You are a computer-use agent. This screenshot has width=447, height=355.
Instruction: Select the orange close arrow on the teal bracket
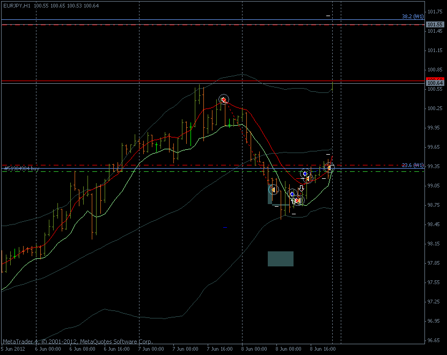click(273, 190)
